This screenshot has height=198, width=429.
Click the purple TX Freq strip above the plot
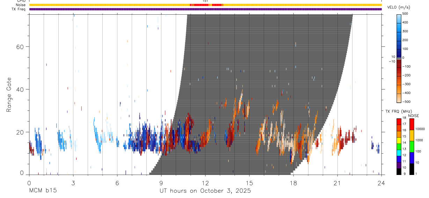click(x=205, y=9)
